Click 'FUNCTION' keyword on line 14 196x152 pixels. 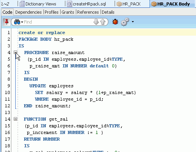pos(35,119)
